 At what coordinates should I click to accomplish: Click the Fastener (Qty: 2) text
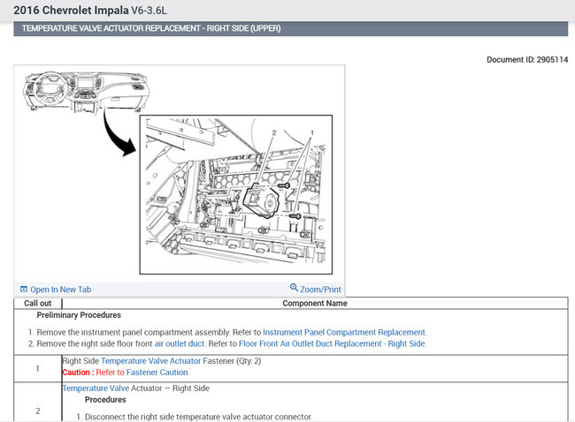pos(232,361)
